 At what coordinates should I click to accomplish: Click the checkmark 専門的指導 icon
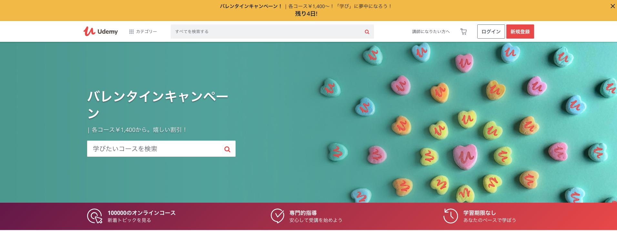click(277, 216)
